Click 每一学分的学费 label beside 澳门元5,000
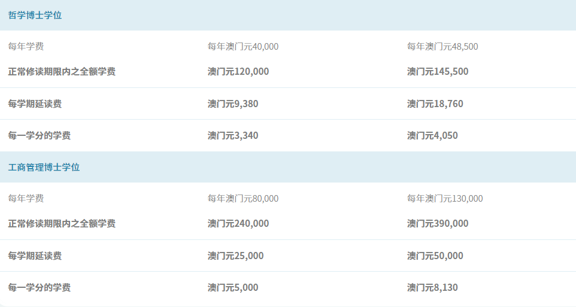This screenshot has height=307, width=576. click(x=40, y=287)
